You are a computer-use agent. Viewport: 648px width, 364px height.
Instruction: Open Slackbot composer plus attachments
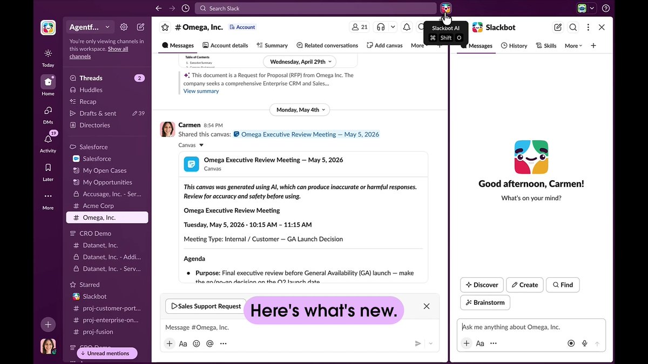coord(467,344)
